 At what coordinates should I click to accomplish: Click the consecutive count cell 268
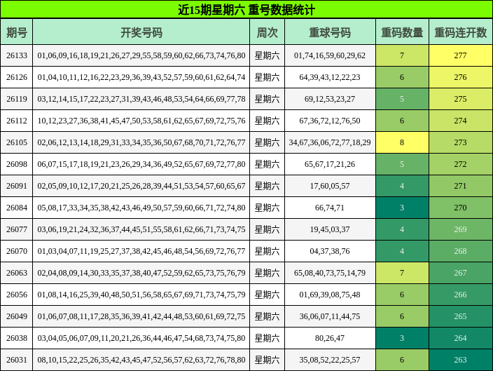pos(461,251)
